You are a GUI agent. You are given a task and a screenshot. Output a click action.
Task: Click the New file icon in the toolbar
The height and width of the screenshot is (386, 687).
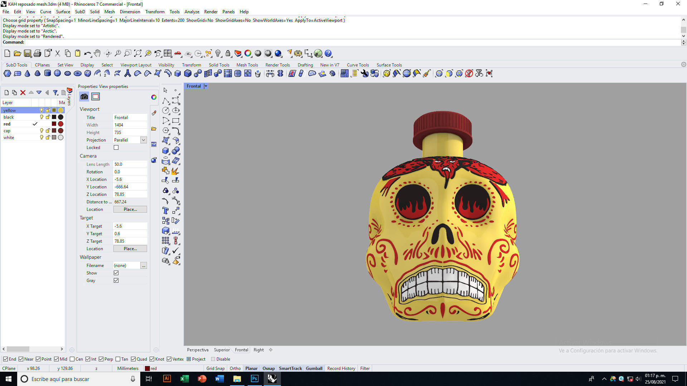tap(7, 54)
